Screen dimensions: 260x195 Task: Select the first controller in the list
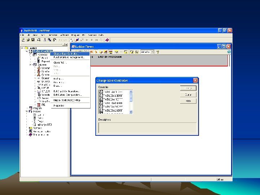(x=114, y=92)
